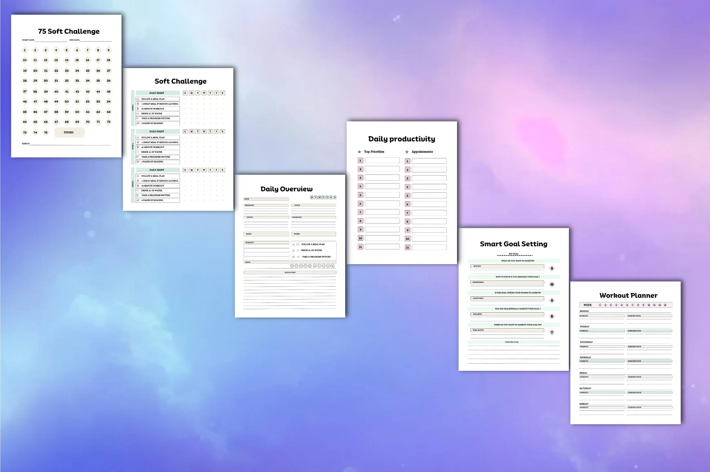Mark day 72 diamond in 75 Soft Challenge
Image resolution: width=710 pixels, height=472 pixels.
pyautogui.click(x=109, y=122)
